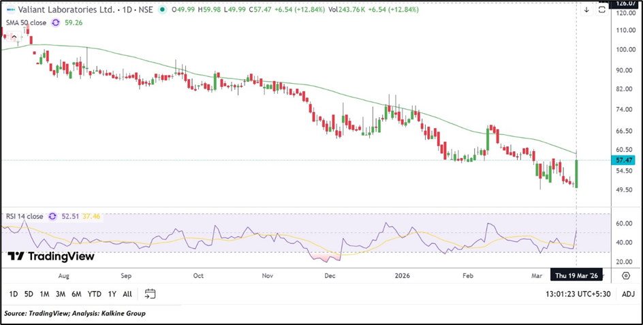This screenshot has height=325, width=643.
Task: Toggle ADJ adjusted data button
Action: [628, 294]
